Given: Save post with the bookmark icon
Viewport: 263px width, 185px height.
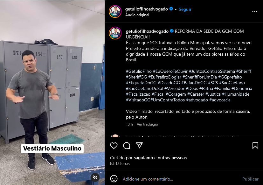Looking at the screenshot, I should 255,145.
